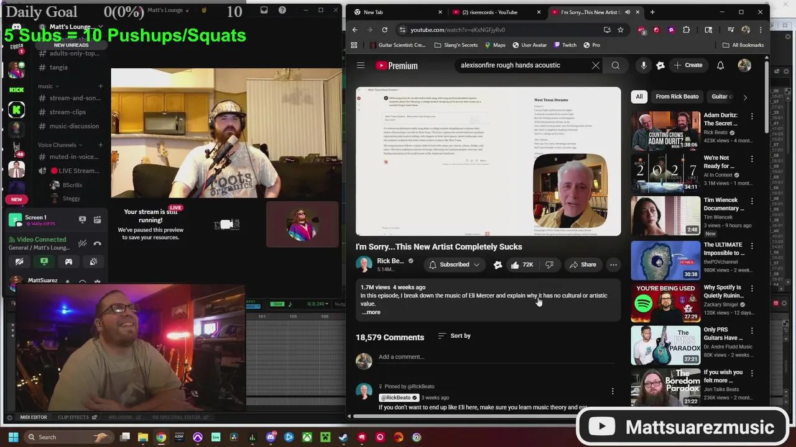Toggle Discord camera off icon
This screenshot has width=796, height=447.
(x=19, y=261)
